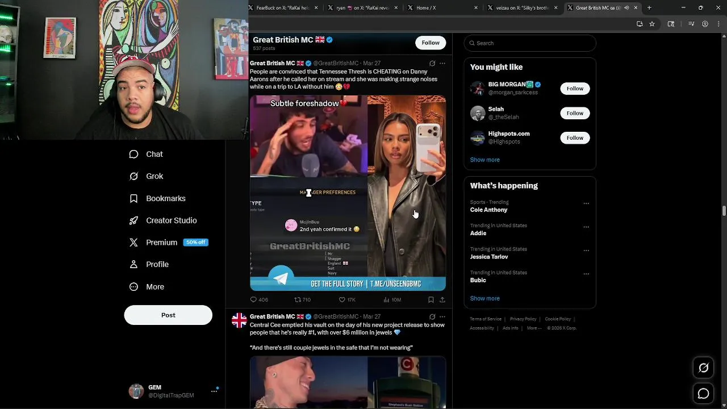Open Premium in the sidebar
The height and width of the screenshot is (409, 727).
pos(169,242)
